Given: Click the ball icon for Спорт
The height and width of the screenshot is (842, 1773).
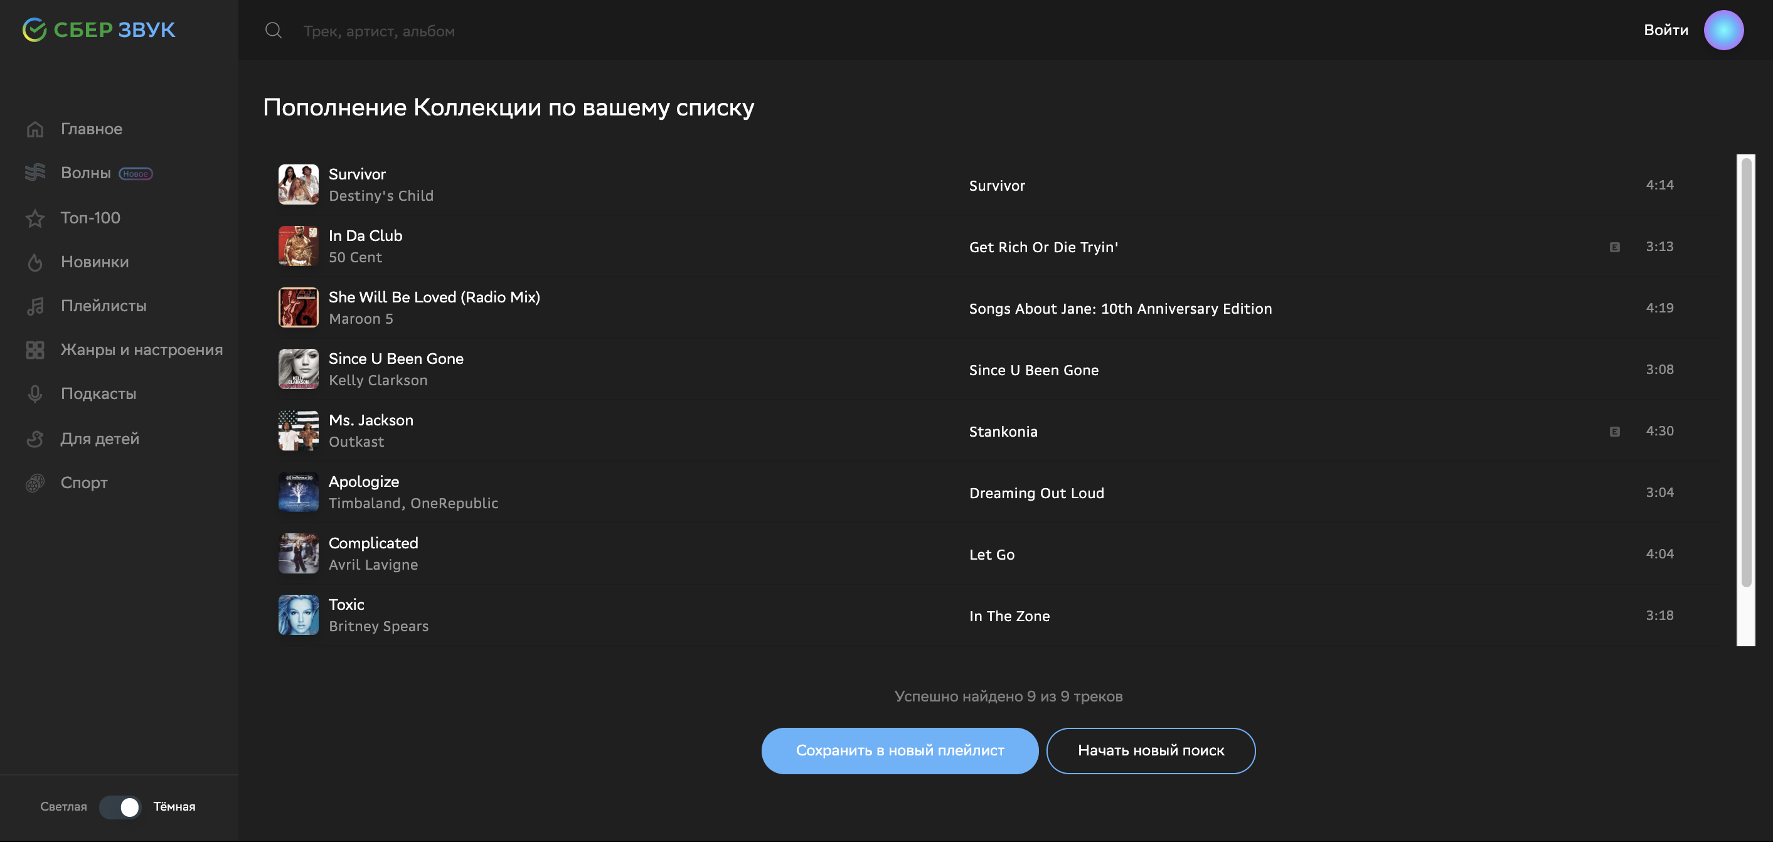Looking at the screenshot, I should click(x=35, y=482).
